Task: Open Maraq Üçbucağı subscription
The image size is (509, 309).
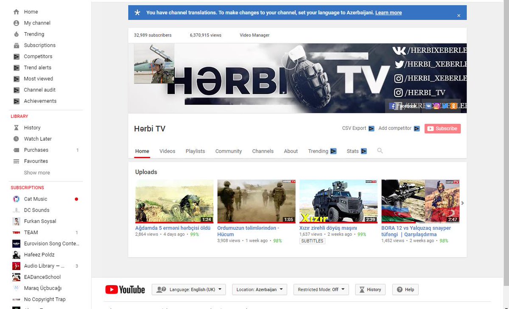Action: pos(43,288)
